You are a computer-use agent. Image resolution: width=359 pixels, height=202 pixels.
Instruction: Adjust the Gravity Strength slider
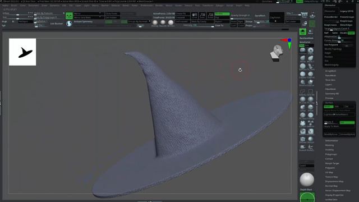[x=241, y=16]
